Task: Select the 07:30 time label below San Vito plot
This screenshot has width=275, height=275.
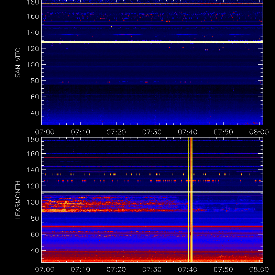Action: 152,132
